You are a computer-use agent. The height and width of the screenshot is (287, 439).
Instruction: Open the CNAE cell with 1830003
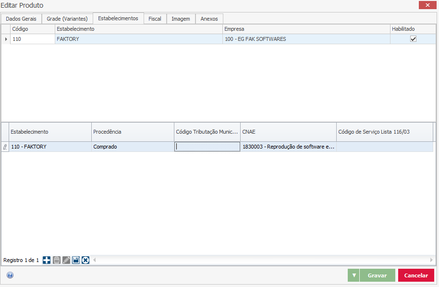point(288,147)
